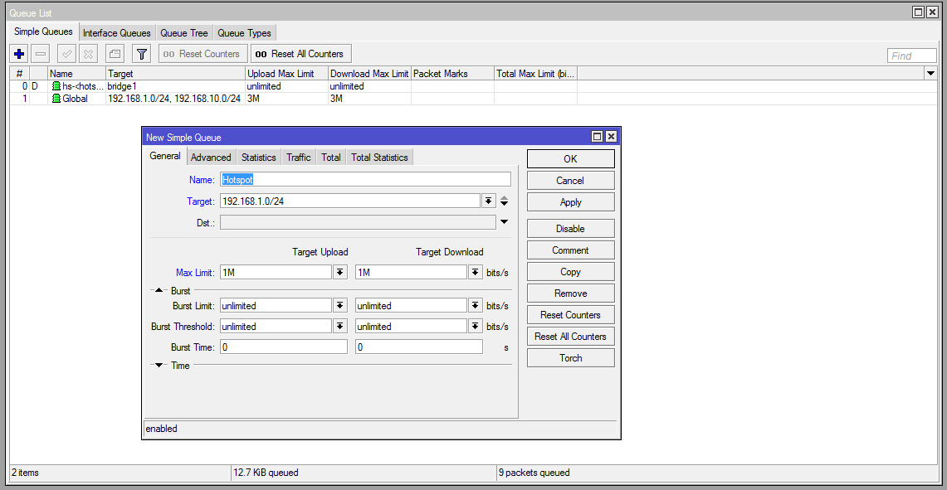Switch to the Total Statistics tab
This screenshot has height=490, width=947.
(x=379, y=157)
